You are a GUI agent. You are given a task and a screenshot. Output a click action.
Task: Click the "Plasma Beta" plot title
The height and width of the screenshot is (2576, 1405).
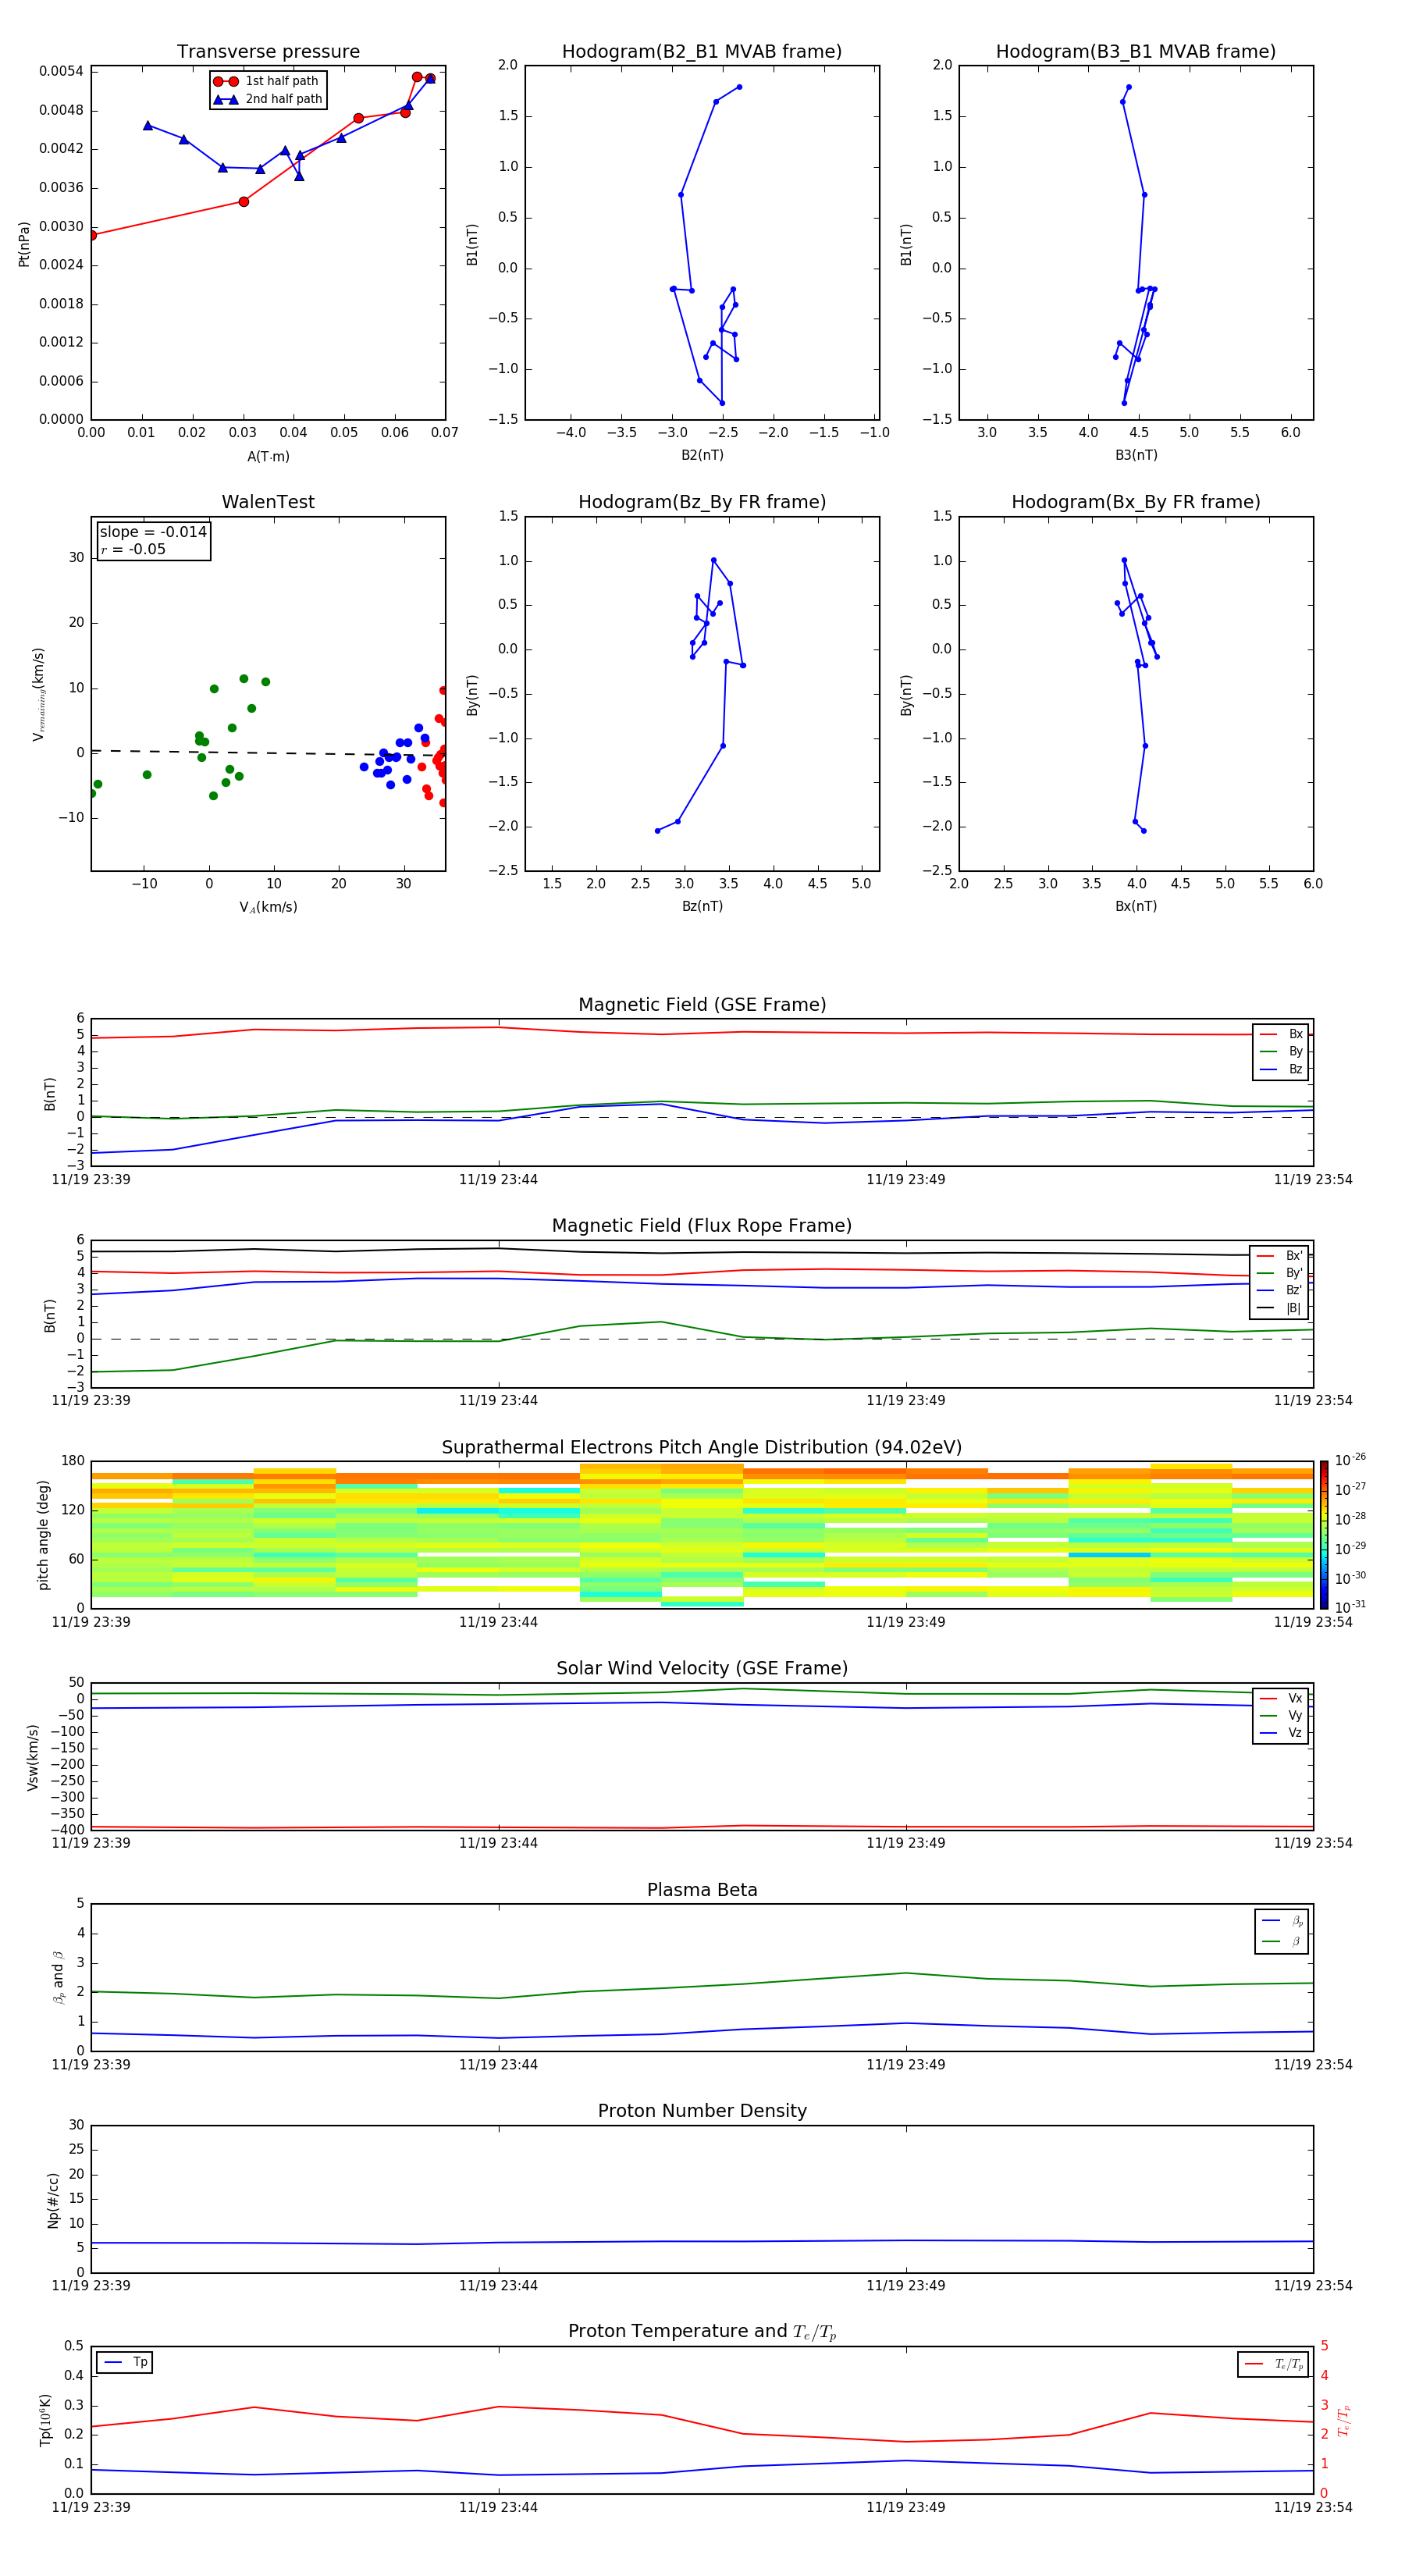click(702, 1890)
